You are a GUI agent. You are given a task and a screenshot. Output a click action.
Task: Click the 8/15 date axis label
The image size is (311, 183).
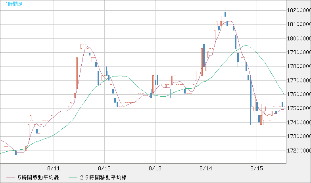coord(257,169)
